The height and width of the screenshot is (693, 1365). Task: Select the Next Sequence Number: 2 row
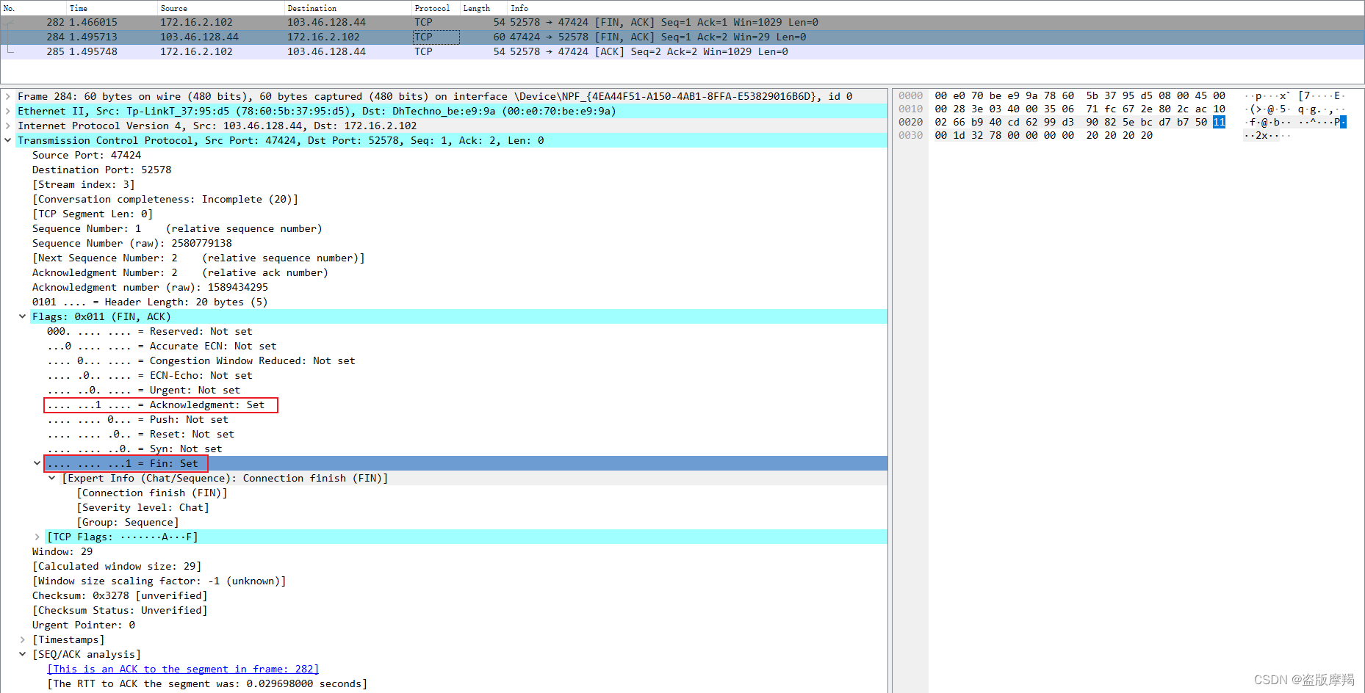tap(198, 258)
